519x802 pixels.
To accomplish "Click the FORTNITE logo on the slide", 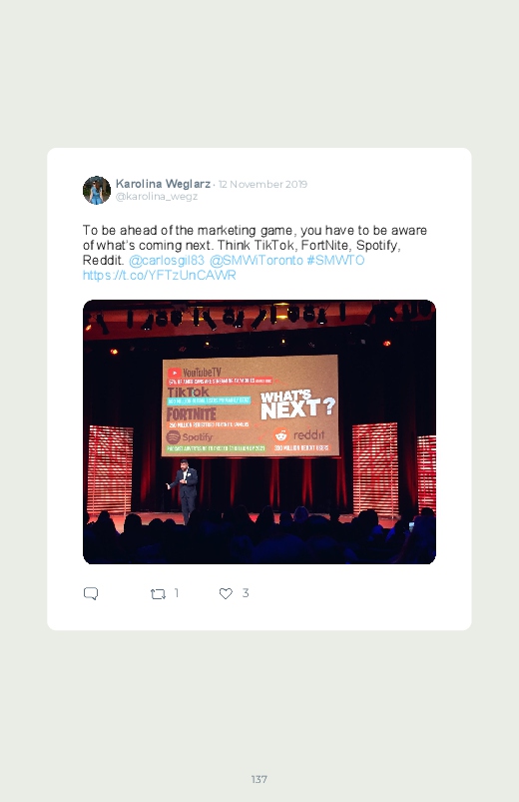I will [192, 413].
